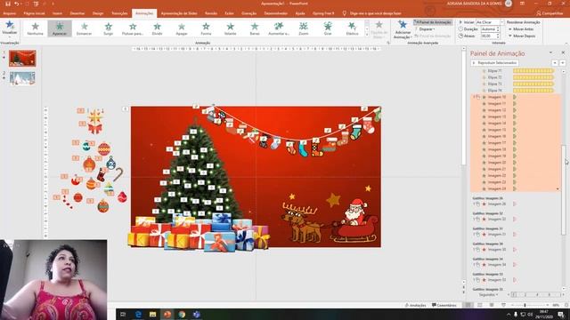Open Microsoft Teams from the taskbar
Image resolution: width=570 pixels, height=320 pixels.
click(x=197, y=314)
